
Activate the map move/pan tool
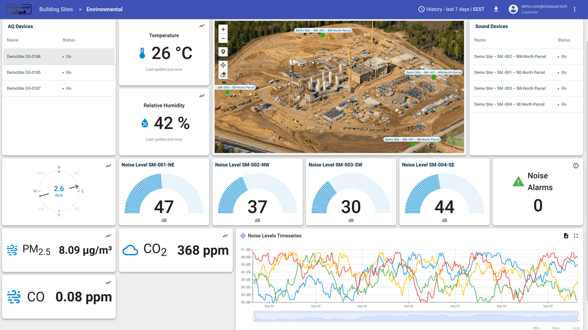[x=223, y=65]
